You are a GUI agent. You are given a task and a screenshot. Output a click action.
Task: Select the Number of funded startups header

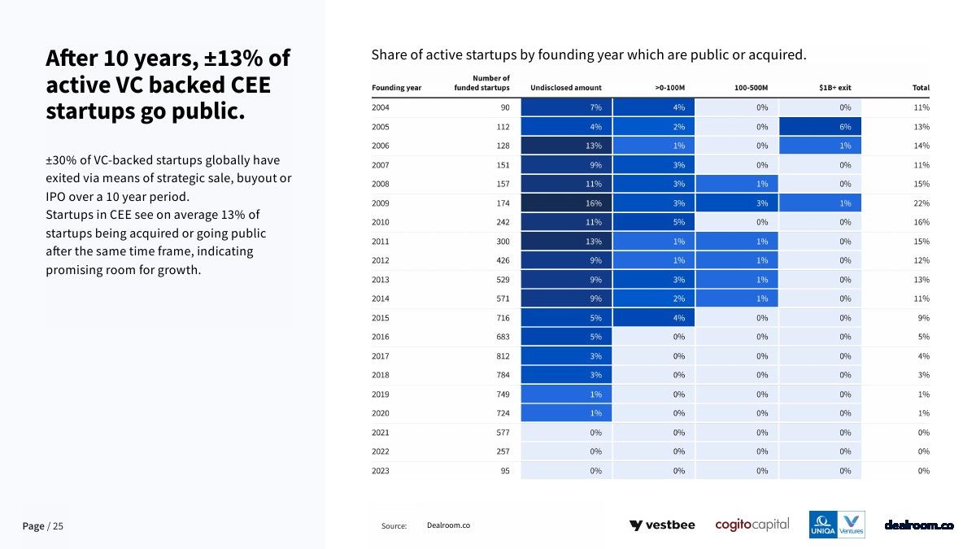coord(482,83)
